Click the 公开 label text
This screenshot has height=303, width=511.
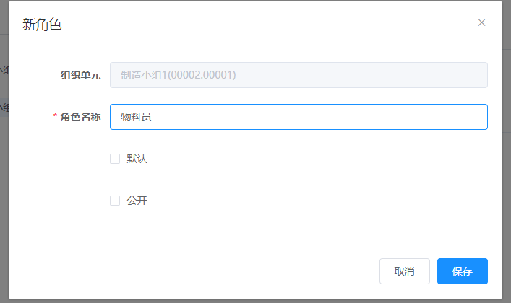pos(137,201)
